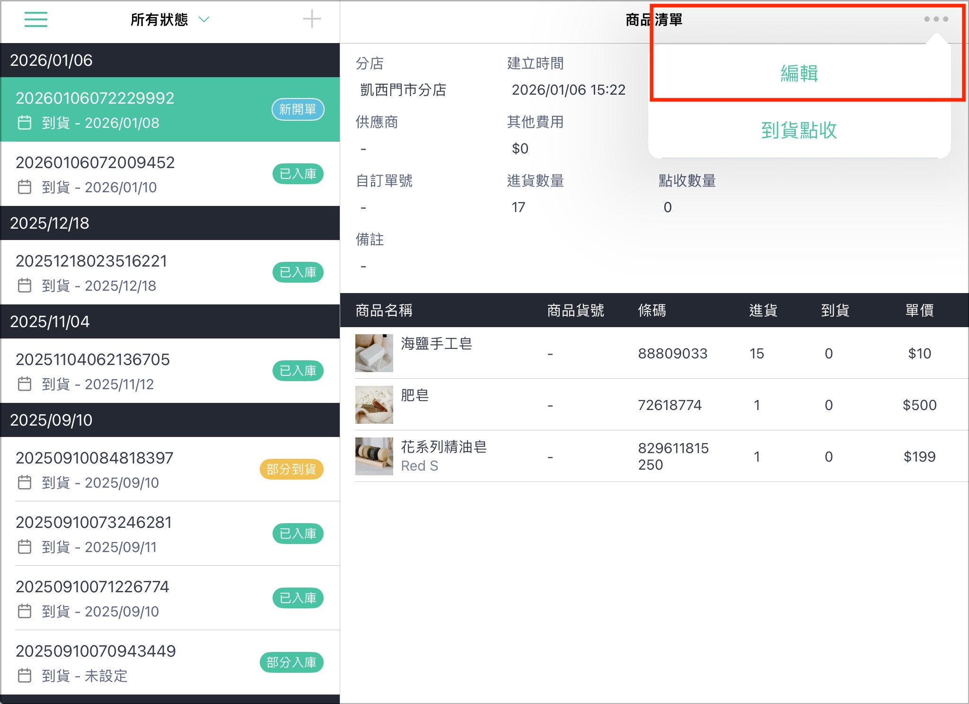
Task: Click the 2026/01/06 date header
Action: point(170,60)
